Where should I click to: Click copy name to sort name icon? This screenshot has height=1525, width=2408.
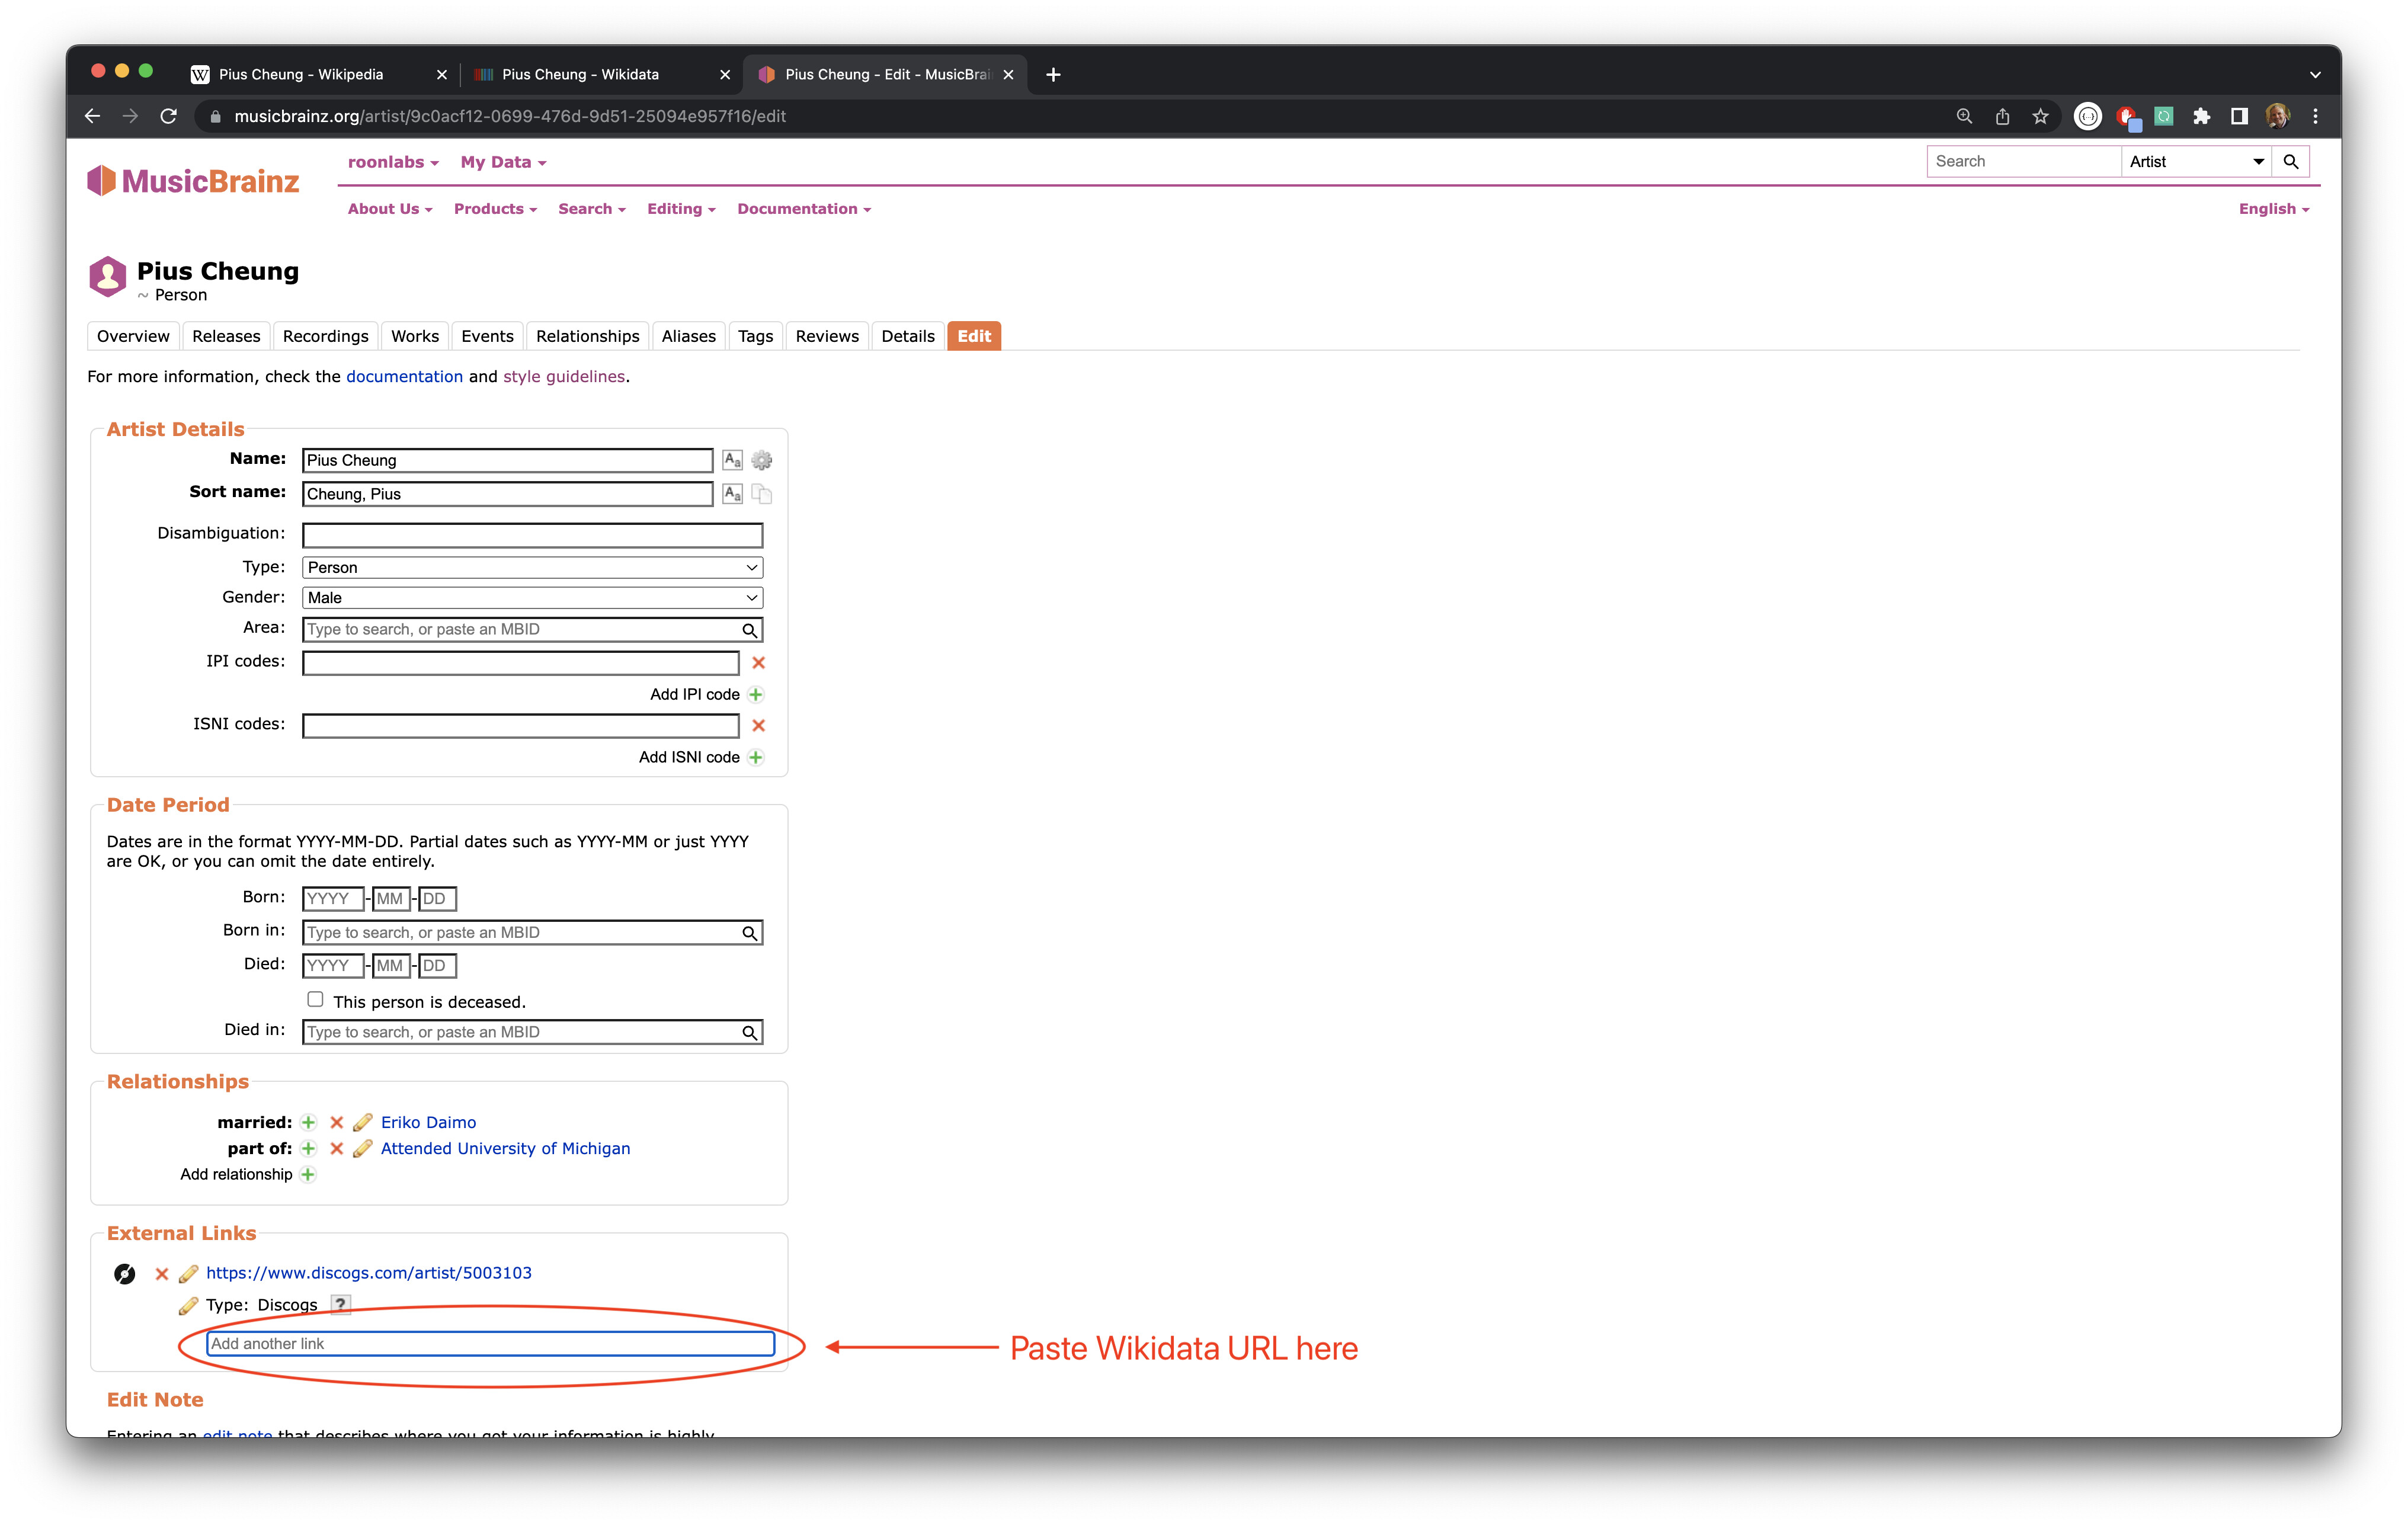coord(762,494)
